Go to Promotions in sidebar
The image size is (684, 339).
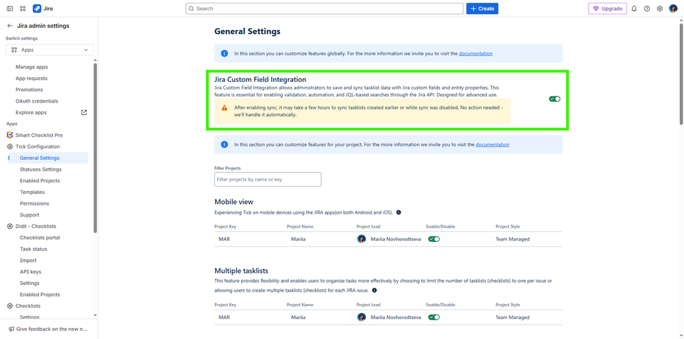29,90
